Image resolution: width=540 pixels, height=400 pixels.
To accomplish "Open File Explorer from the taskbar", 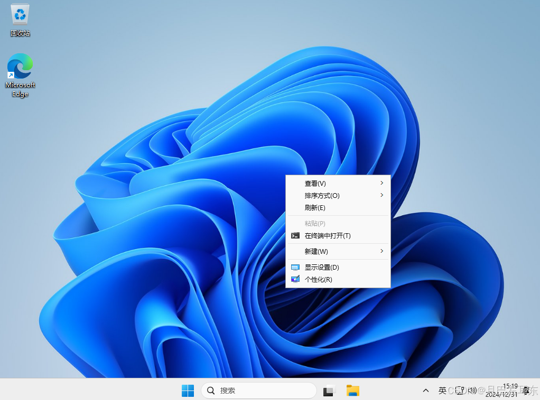I will (x=352, y=391).
